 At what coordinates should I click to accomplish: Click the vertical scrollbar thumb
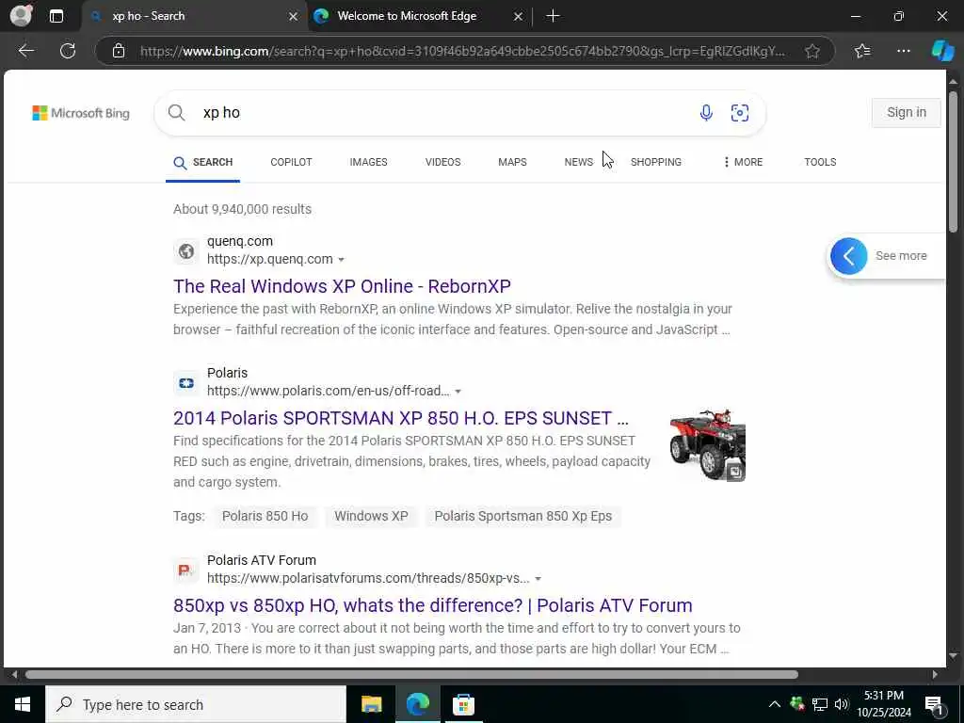click(953, 162)
